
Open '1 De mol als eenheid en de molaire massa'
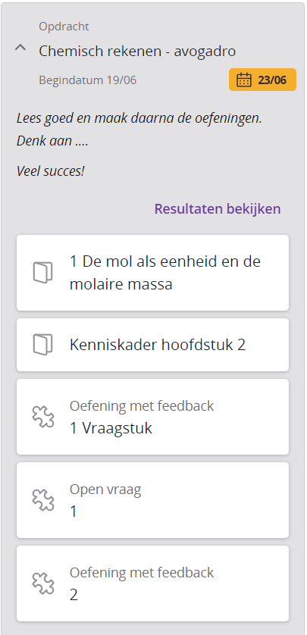[x=152, y=273]
